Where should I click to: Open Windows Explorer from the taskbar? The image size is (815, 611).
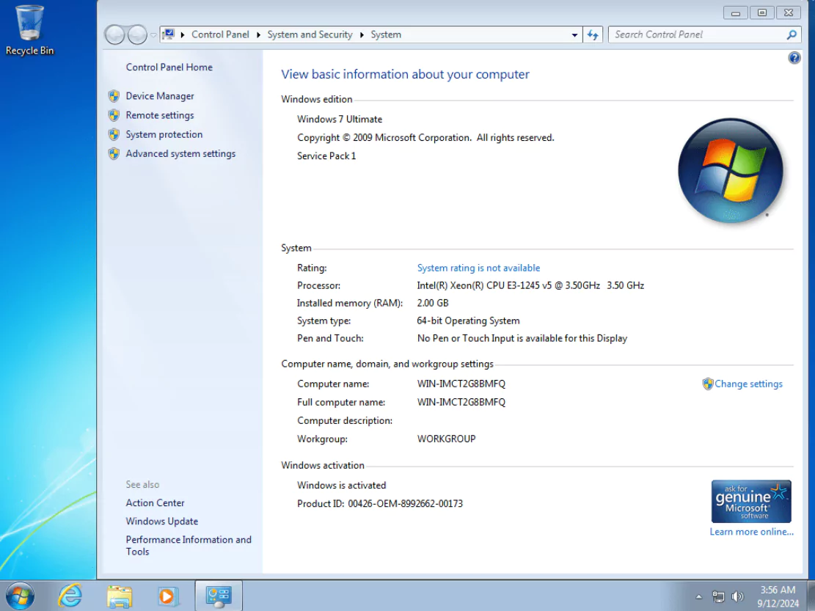[120, 595]
